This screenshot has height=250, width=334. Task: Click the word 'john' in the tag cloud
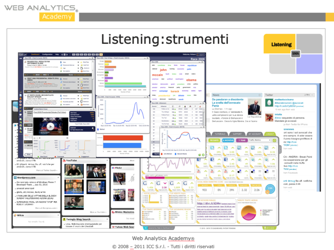[x=163, y=70]
